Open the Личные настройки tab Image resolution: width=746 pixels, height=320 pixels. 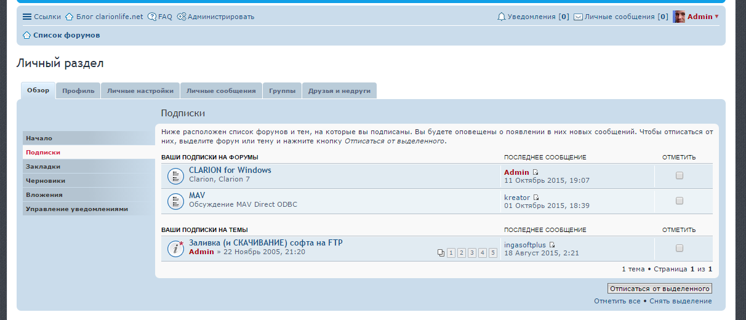point(140,90)
